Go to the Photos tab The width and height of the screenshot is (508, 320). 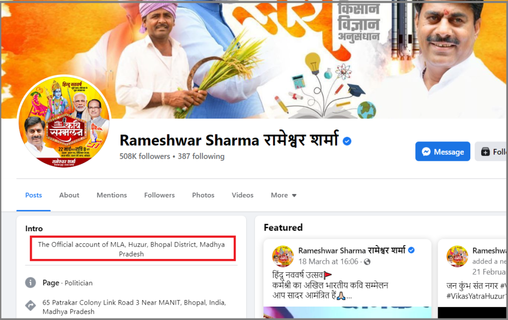[203, 195]
